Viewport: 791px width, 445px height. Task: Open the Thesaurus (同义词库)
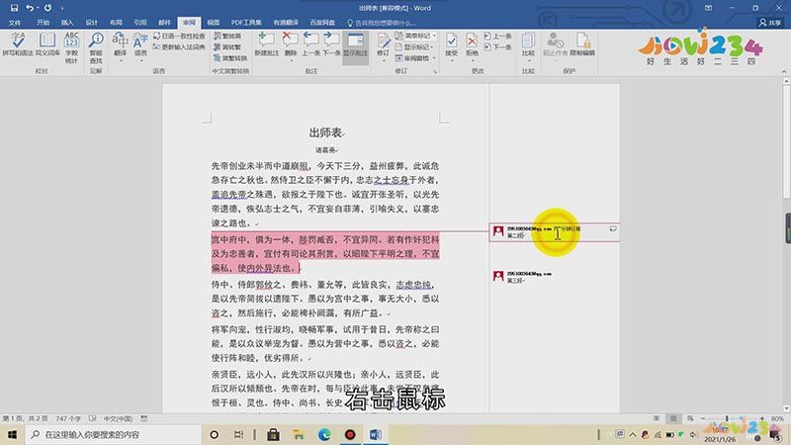(47, 44)
